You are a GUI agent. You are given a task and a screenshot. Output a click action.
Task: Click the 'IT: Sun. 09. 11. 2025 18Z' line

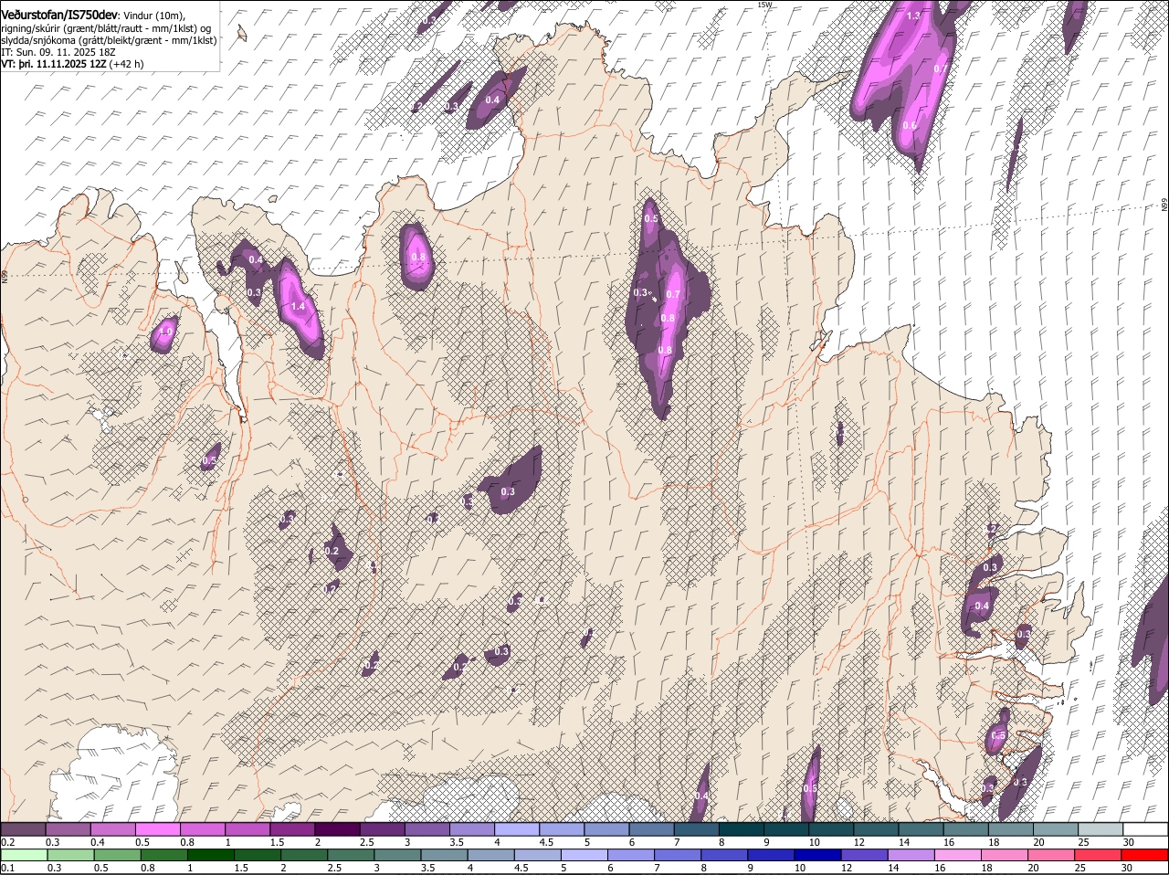tap(58, 52)
